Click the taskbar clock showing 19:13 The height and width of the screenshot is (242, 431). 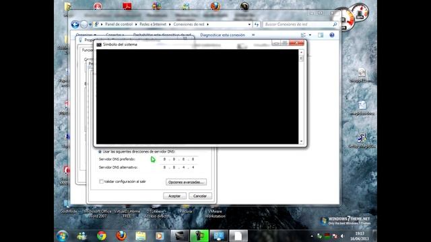[x=360, y=236]
